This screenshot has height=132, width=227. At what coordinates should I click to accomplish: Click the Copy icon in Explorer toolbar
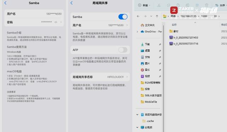pyautogui.click(x=168, y=5)
